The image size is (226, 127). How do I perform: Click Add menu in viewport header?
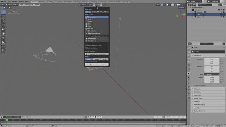[32, 5]
